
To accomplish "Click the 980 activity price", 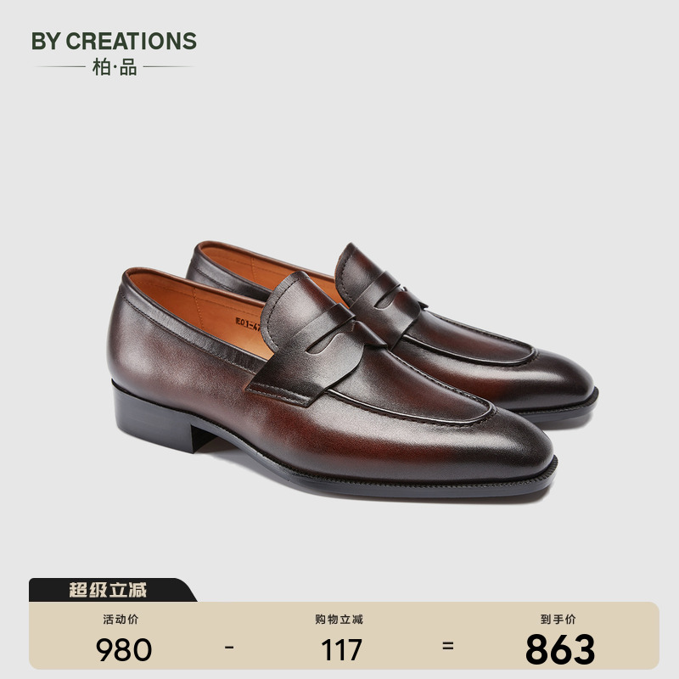I will tap(124, 650).
